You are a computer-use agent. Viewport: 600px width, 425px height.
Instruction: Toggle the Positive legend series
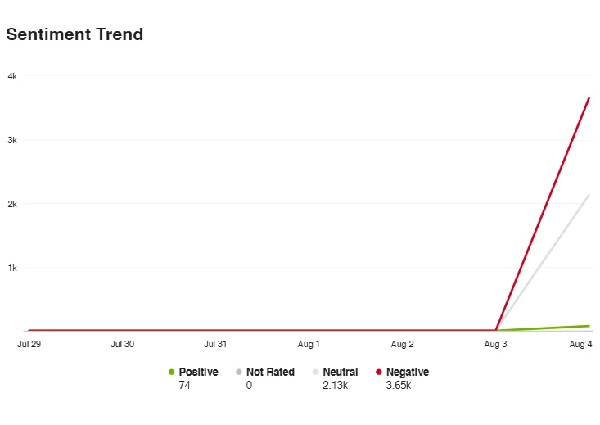198,372
